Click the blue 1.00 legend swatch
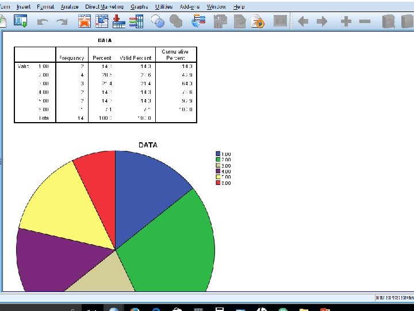Viewport: 414px width, 311px height. coord(218,154)
